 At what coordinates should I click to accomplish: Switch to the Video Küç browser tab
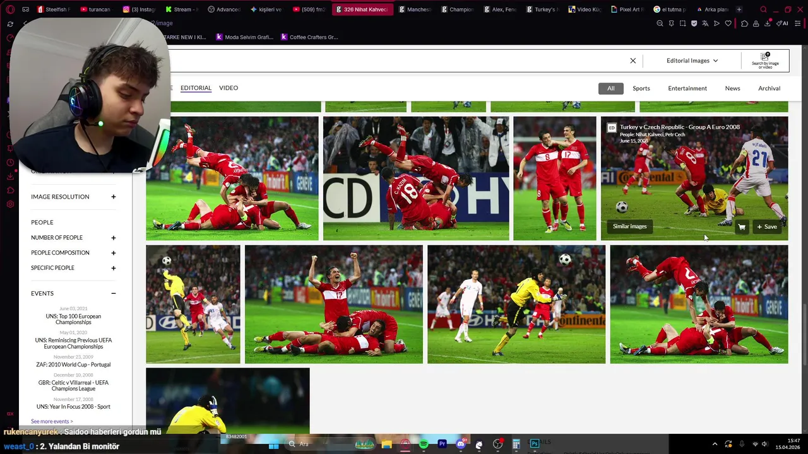pos(585,9)
